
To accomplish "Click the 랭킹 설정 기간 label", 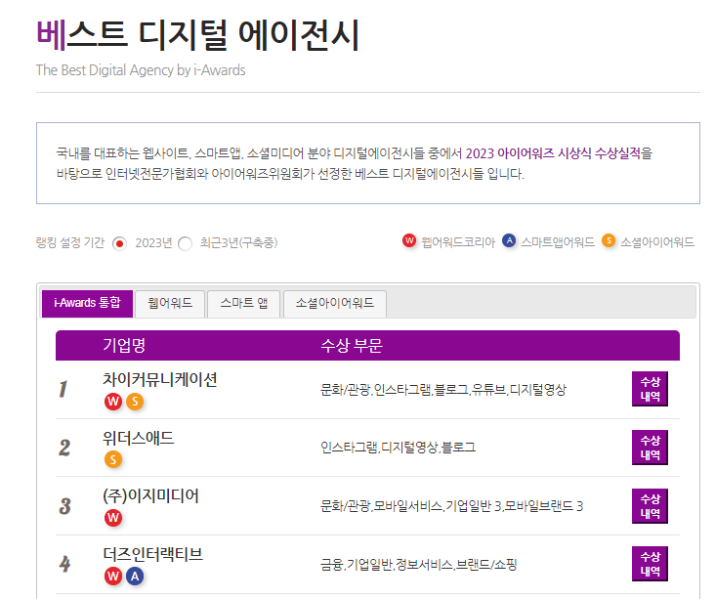I will [x=70, y=242].
